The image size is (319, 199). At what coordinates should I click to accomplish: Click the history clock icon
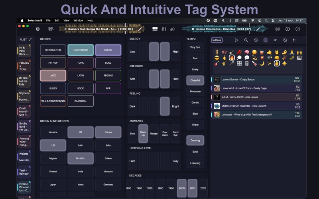pyautogui.click(x=256, y=40)
